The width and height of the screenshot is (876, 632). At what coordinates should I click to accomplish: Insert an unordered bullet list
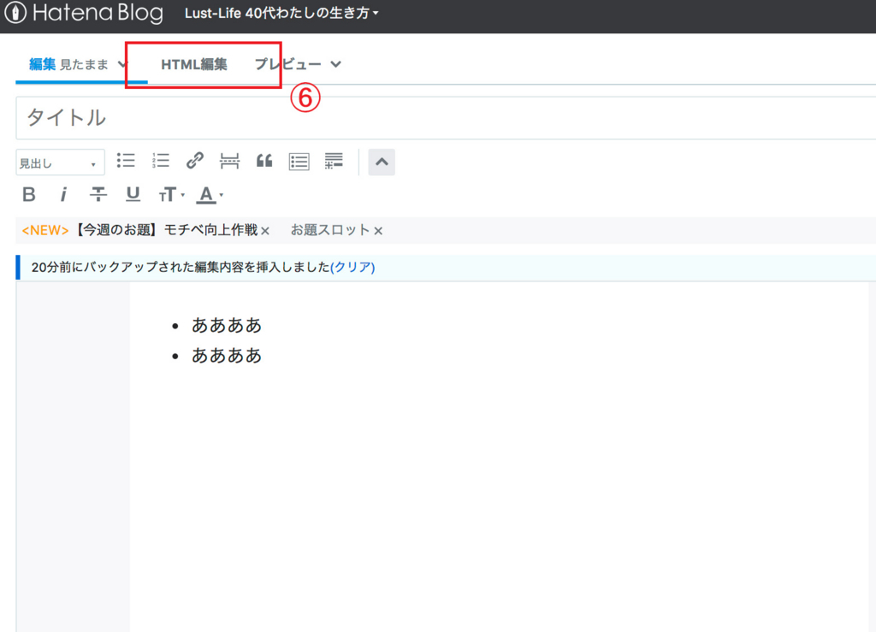pos(126,161)
